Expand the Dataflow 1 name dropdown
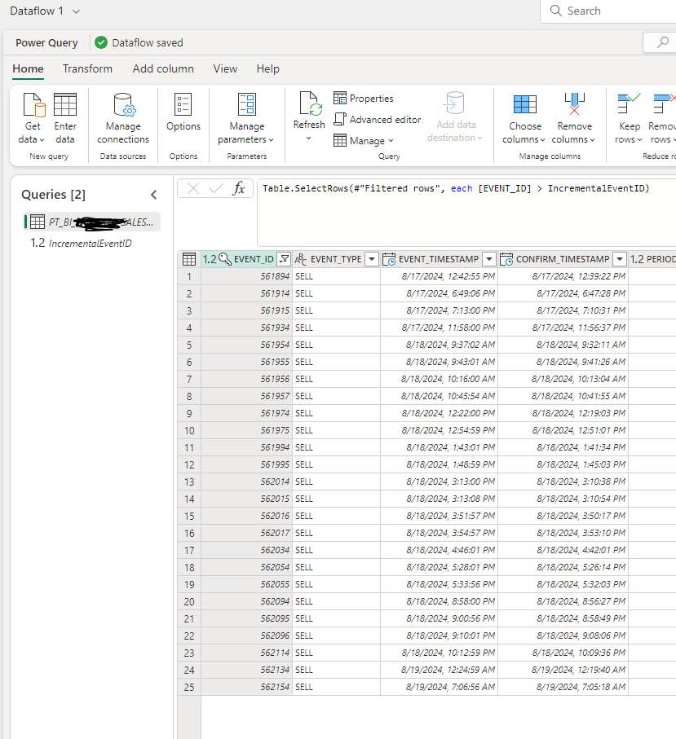 click(x=76, y=11)
